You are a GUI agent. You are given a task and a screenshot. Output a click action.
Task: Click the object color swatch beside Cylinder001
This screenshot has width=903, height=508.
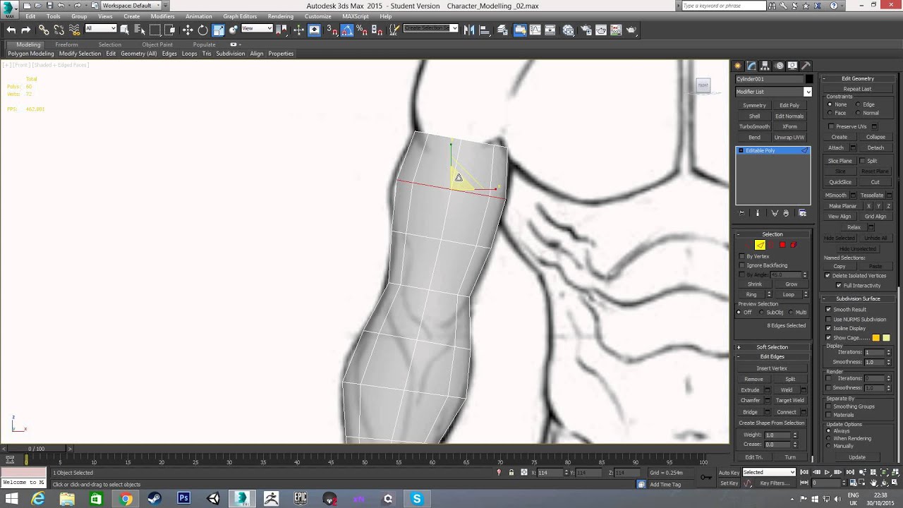(809, 79)
